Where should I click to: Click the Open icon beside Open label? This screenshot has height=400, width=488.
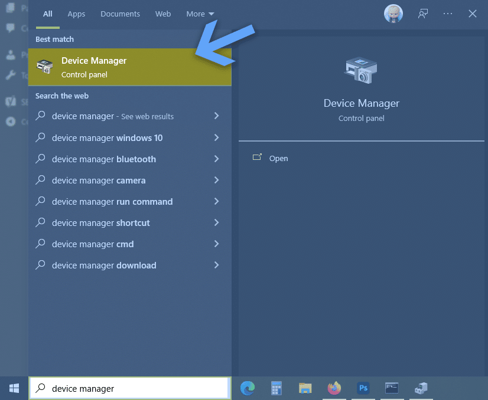point(257,157)
